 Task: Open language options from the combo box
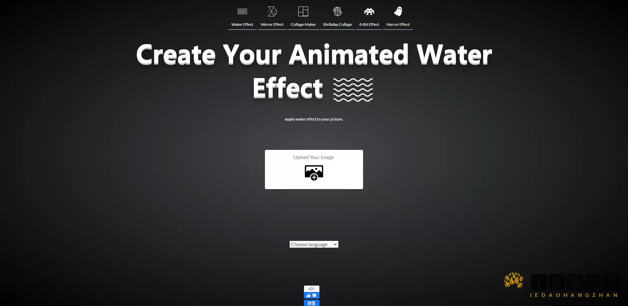pos(313,244)
